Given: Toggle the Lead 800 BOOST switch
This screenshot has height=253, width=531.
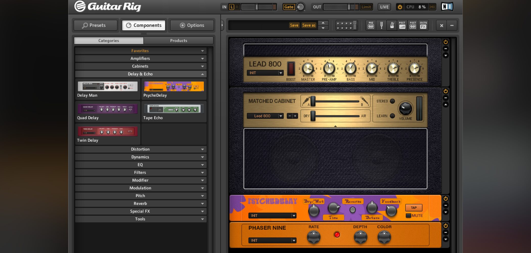Looking at the screenshot, I should click(x=291, y=69).
